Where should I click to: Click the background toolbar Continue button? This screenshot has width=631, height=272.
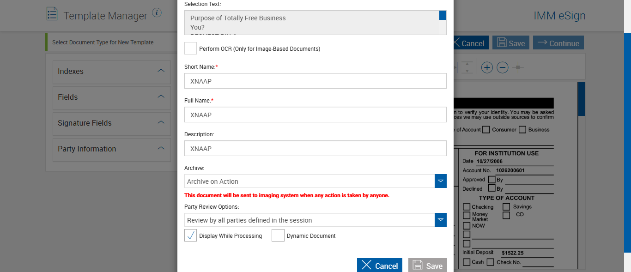(x=558, y=43)
